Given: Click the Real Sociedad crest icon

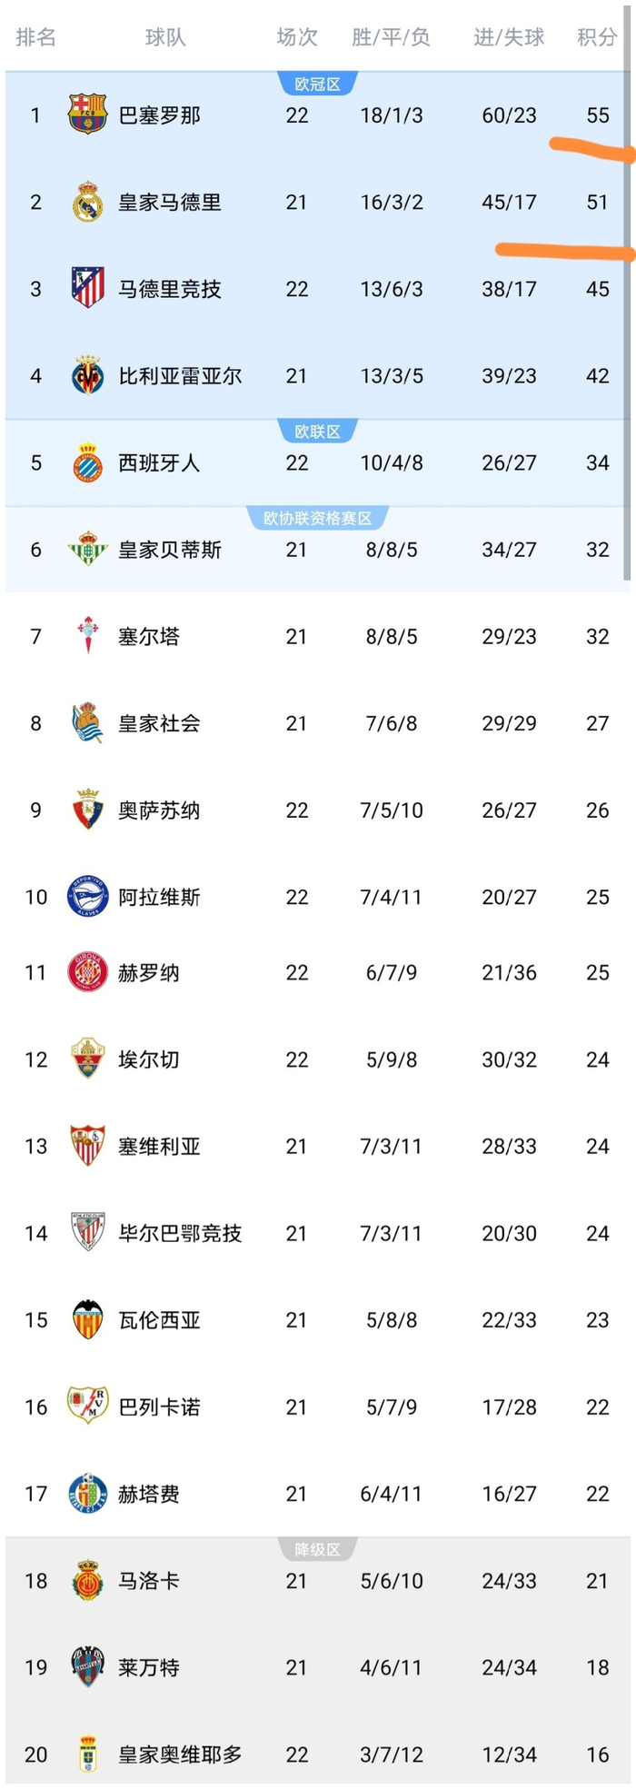Looking at the screenshot, I should (x=88, y=723).
